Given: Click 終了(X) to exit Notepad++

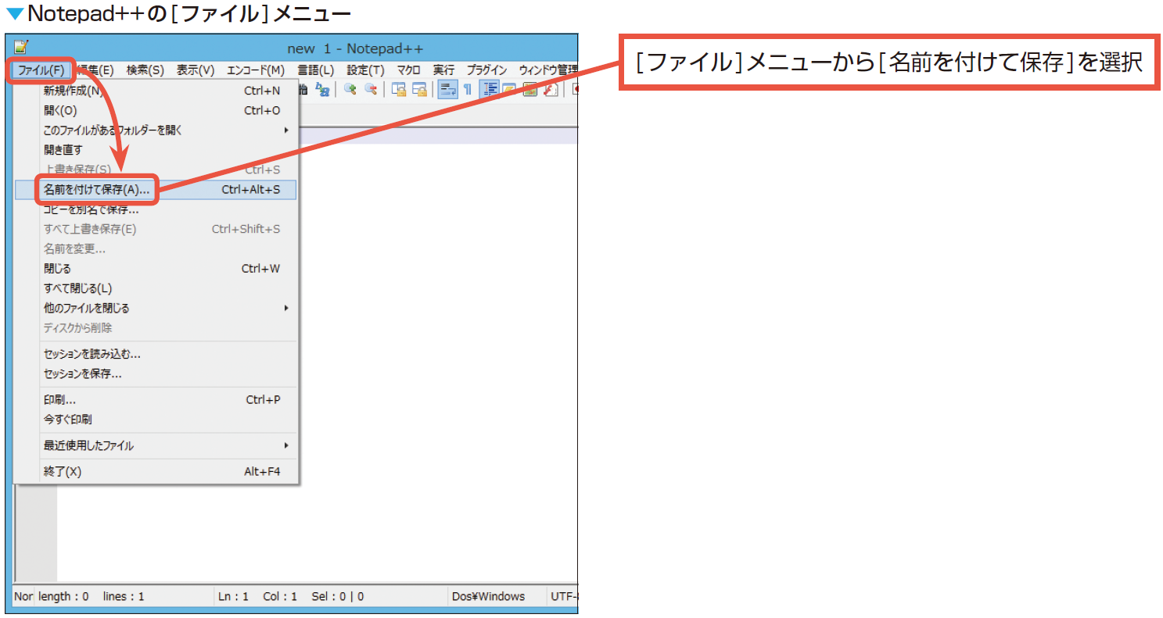Looking at the screenshot, I should point(63,471).
